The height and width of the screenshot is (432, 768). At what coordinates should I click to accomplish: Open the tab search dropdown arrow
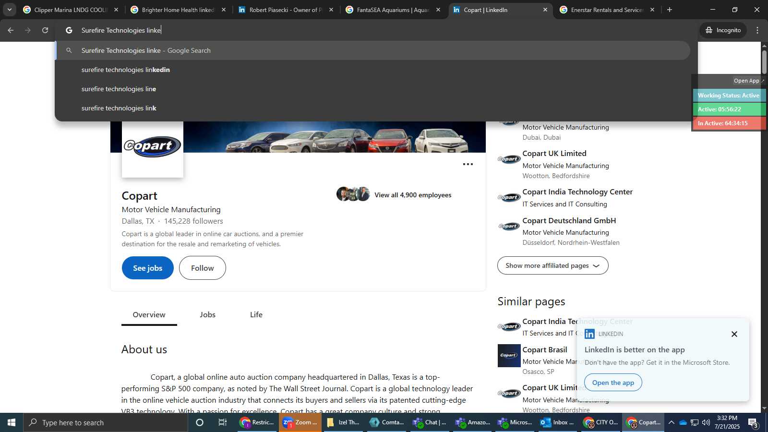pyautogui.click(x=10, y=10)
